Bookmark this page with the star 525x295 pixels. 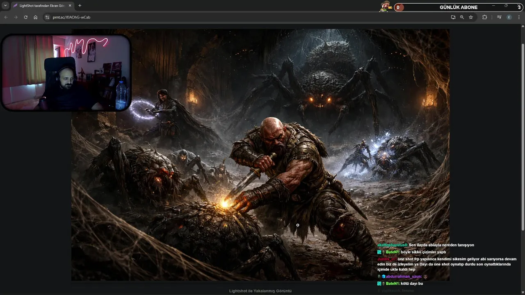[471, 17]
